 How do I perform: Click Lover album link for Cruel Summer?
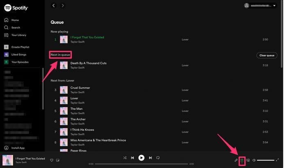(x=185, y=90)
